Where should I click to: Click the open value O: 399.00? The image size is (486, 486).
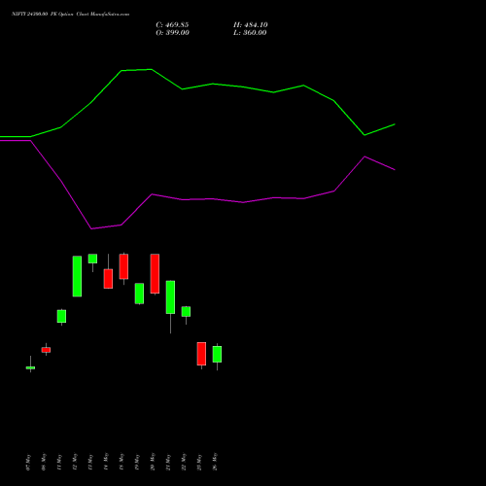(172, 33)
